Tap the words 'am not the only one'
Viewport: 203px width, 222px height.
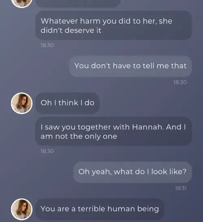79,137
